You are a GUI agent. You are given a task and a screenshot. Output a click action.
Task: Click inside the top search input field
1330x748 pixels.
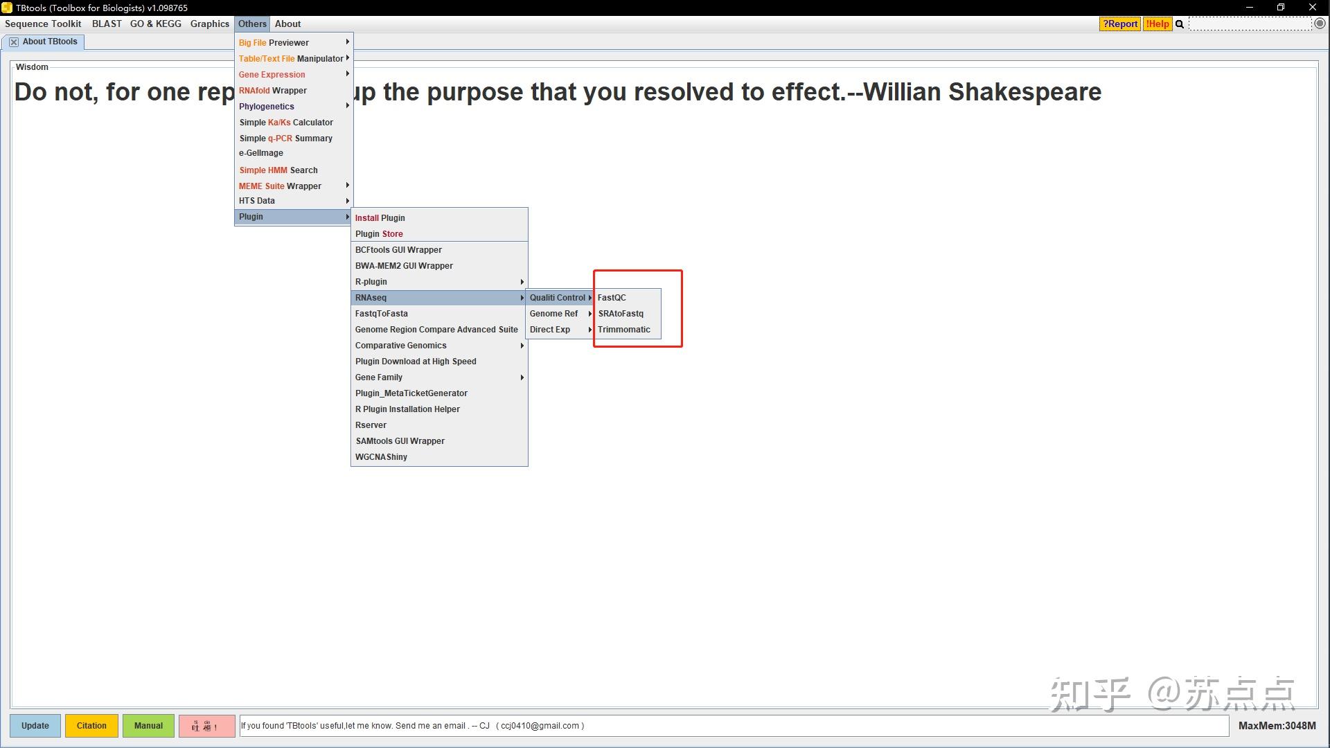[x=1250, y=24]
